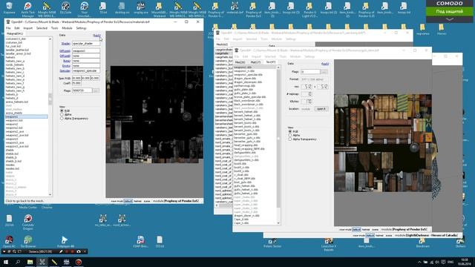Click [back] link in materials.brf window
475x267 pixels.
pyautogui.click(x=96, y=36)
